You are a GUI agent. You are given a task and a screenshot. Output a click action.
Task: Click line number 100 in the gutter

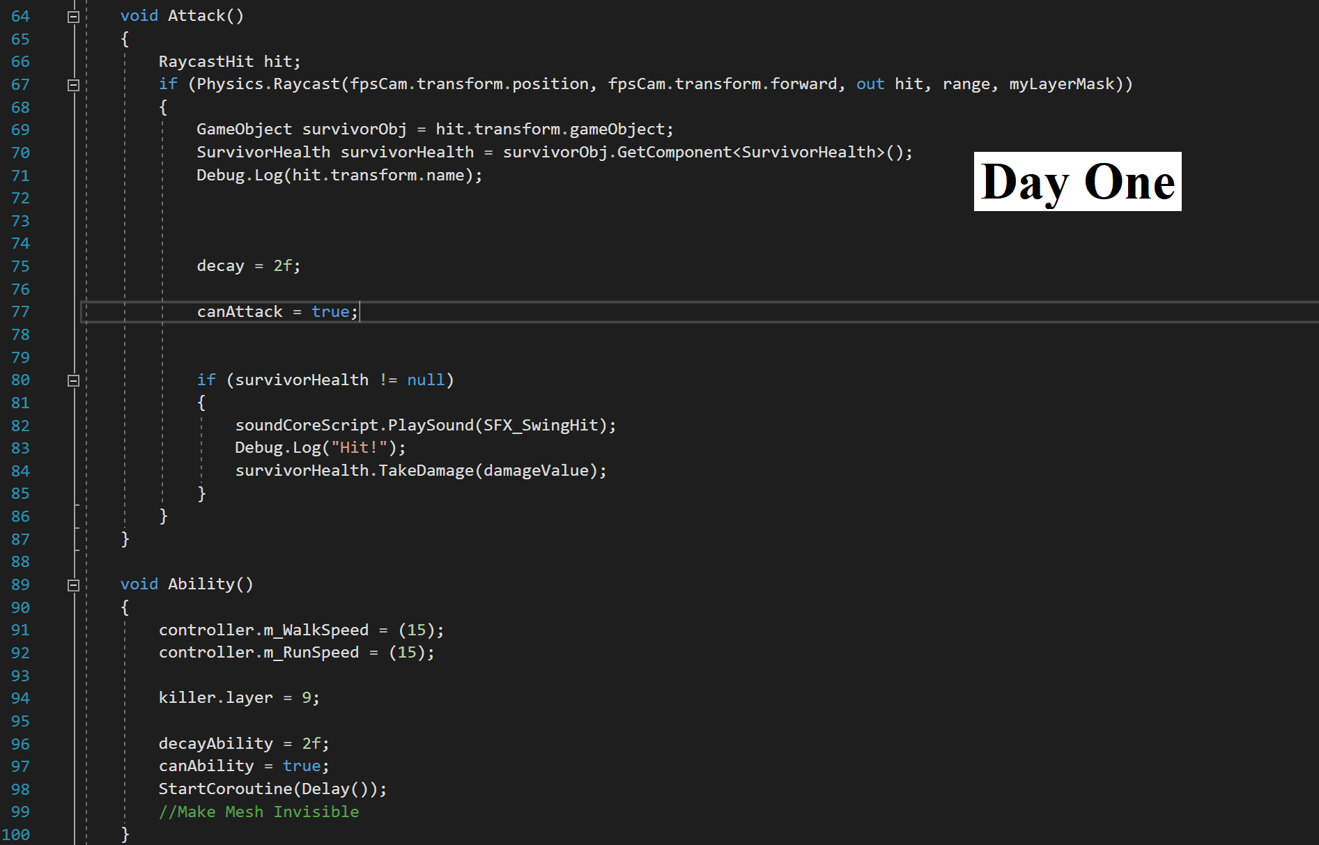(16, 835)
